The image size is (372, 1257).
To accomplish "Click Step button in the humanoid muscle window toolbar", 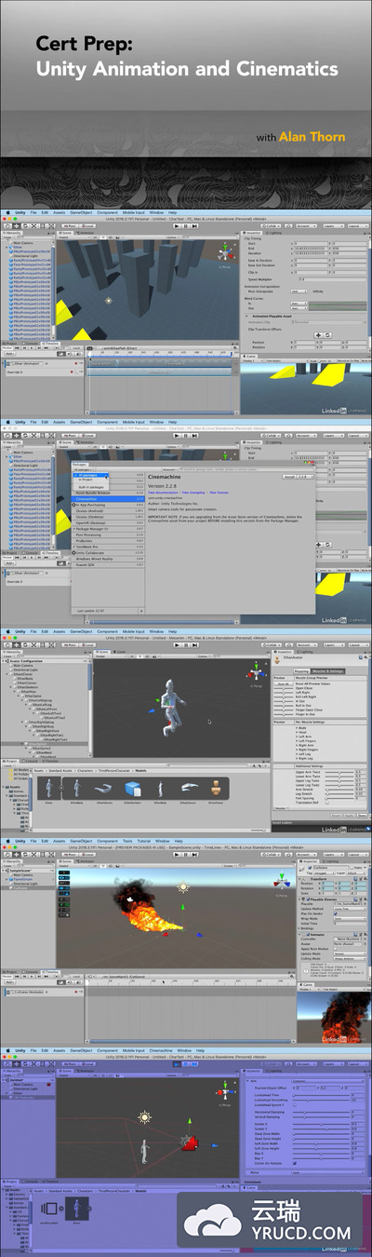I will pyautogui.click(x=193, y=644).
